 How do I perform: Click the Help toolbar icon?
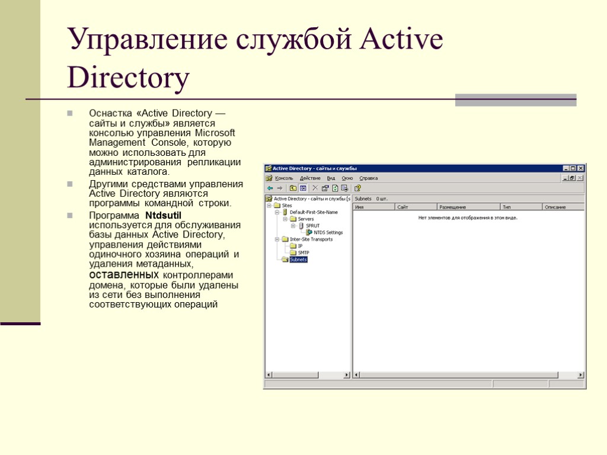coord(357,188)
